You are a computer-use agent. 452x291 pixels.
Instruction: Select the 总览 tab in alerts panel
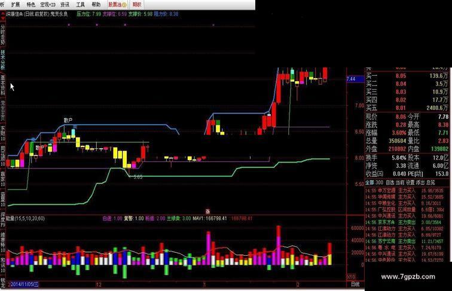[430, 183]
